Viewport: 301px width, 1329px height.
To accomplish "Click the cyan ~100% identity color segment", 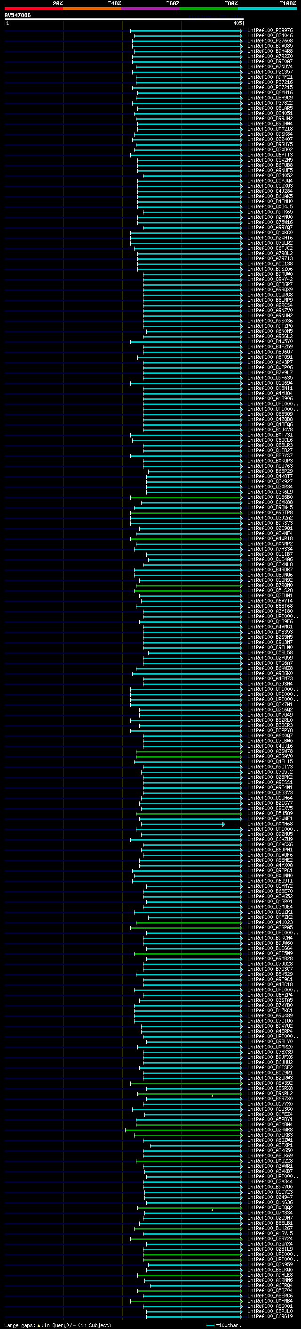I will click(x=268, y=8).
